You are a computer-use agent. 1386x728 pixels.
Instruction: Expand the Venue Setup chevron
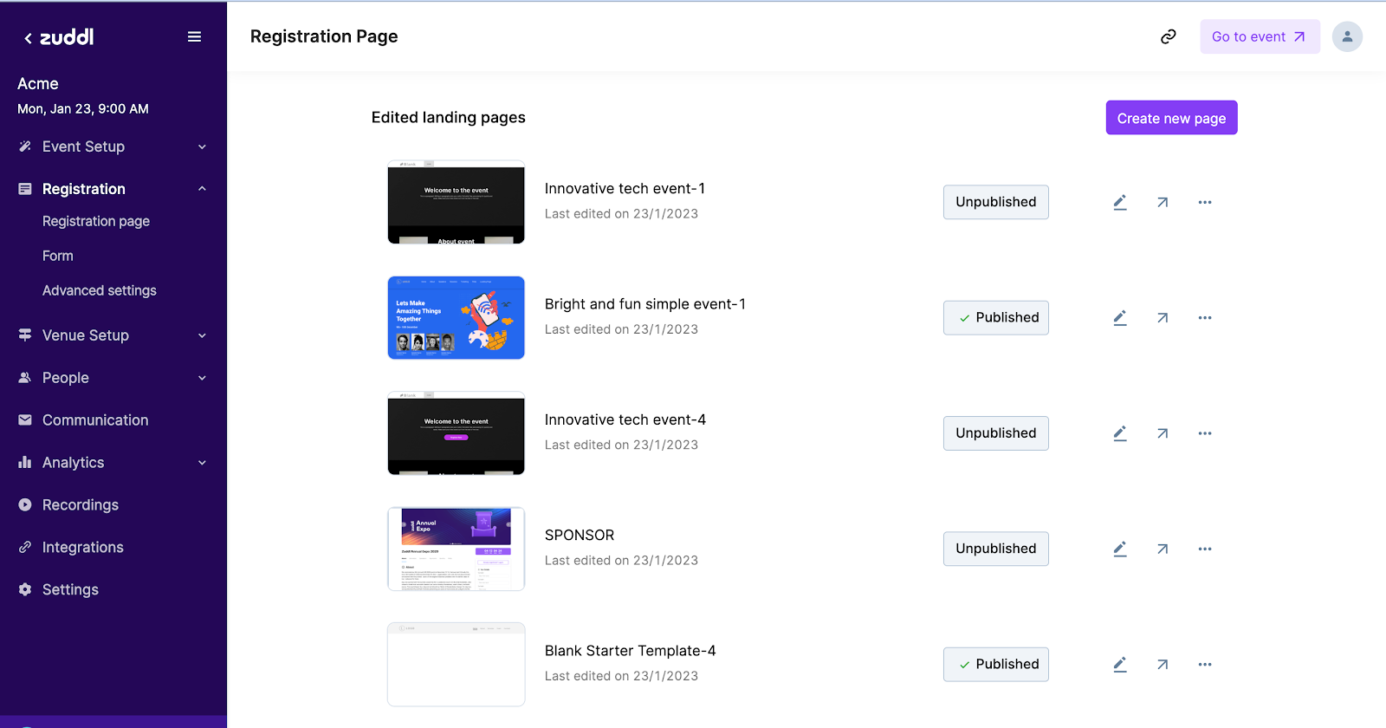click(202, 335)
